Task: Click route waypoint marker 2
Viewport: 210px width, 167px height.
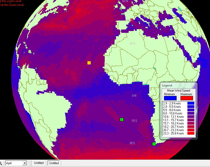Action: pyautogui.click(x=122, y=120)
